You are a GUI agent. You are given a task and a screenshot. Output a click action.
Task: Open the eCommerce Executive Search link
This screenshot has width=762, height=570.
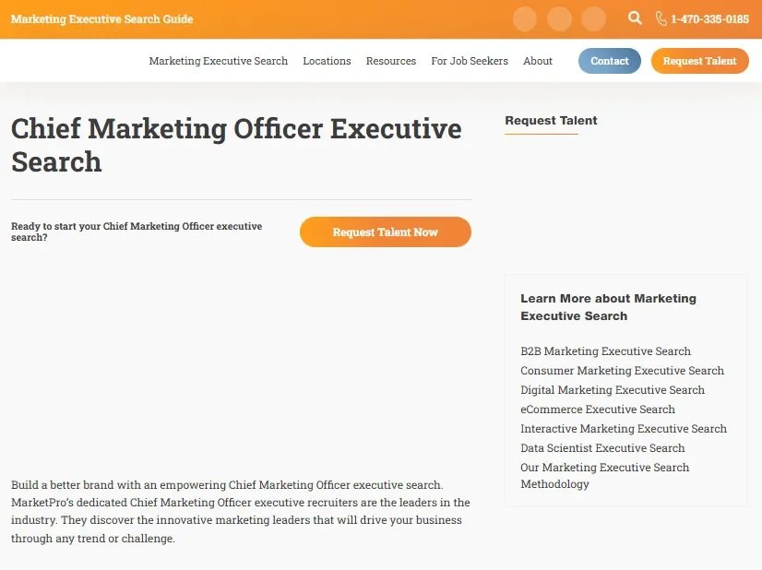tap(598, 410)
